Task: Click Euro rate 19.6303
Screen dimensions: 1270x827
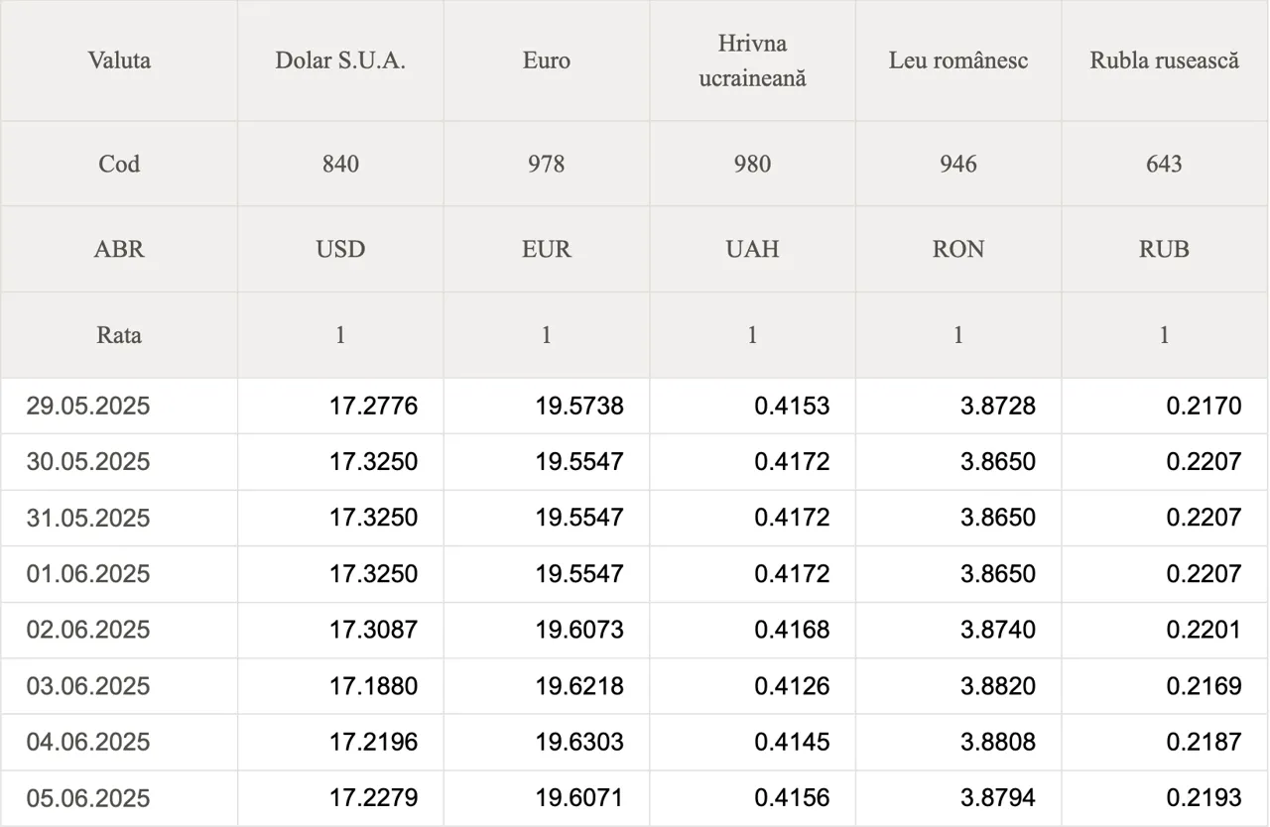Action: coord(579,742)
